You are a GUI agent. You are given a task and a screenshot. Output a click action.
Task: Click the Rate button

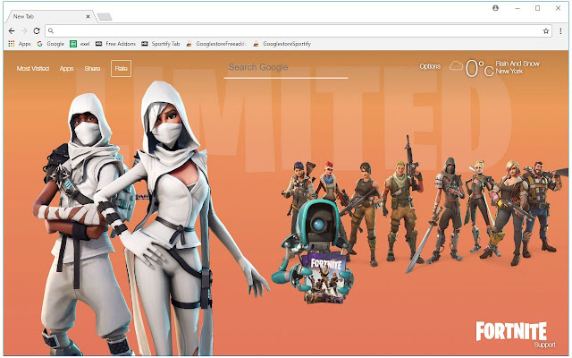[122, 68]
